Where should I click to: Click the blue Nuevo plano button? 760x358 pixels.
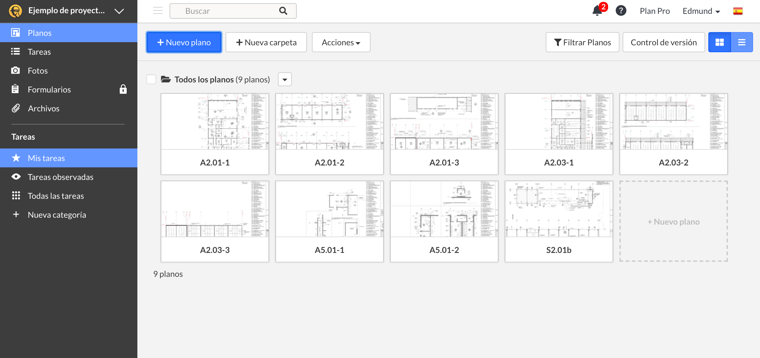[x=184, y=42]
